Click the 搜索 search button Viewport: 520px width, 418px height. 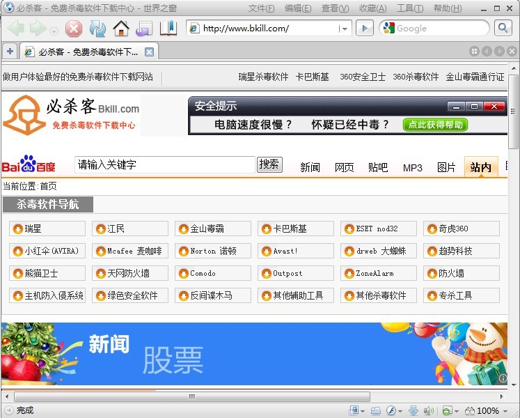[x=269, y=164]
